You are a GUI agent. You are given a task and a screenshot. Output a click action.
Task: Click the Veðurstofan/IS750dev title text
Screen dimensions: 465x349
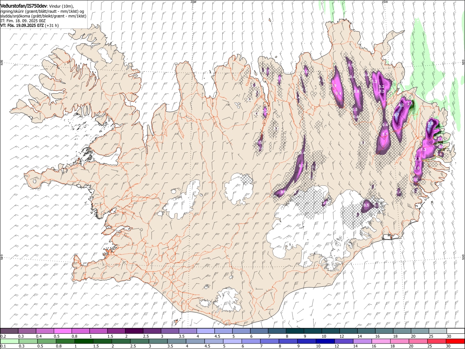24,6
